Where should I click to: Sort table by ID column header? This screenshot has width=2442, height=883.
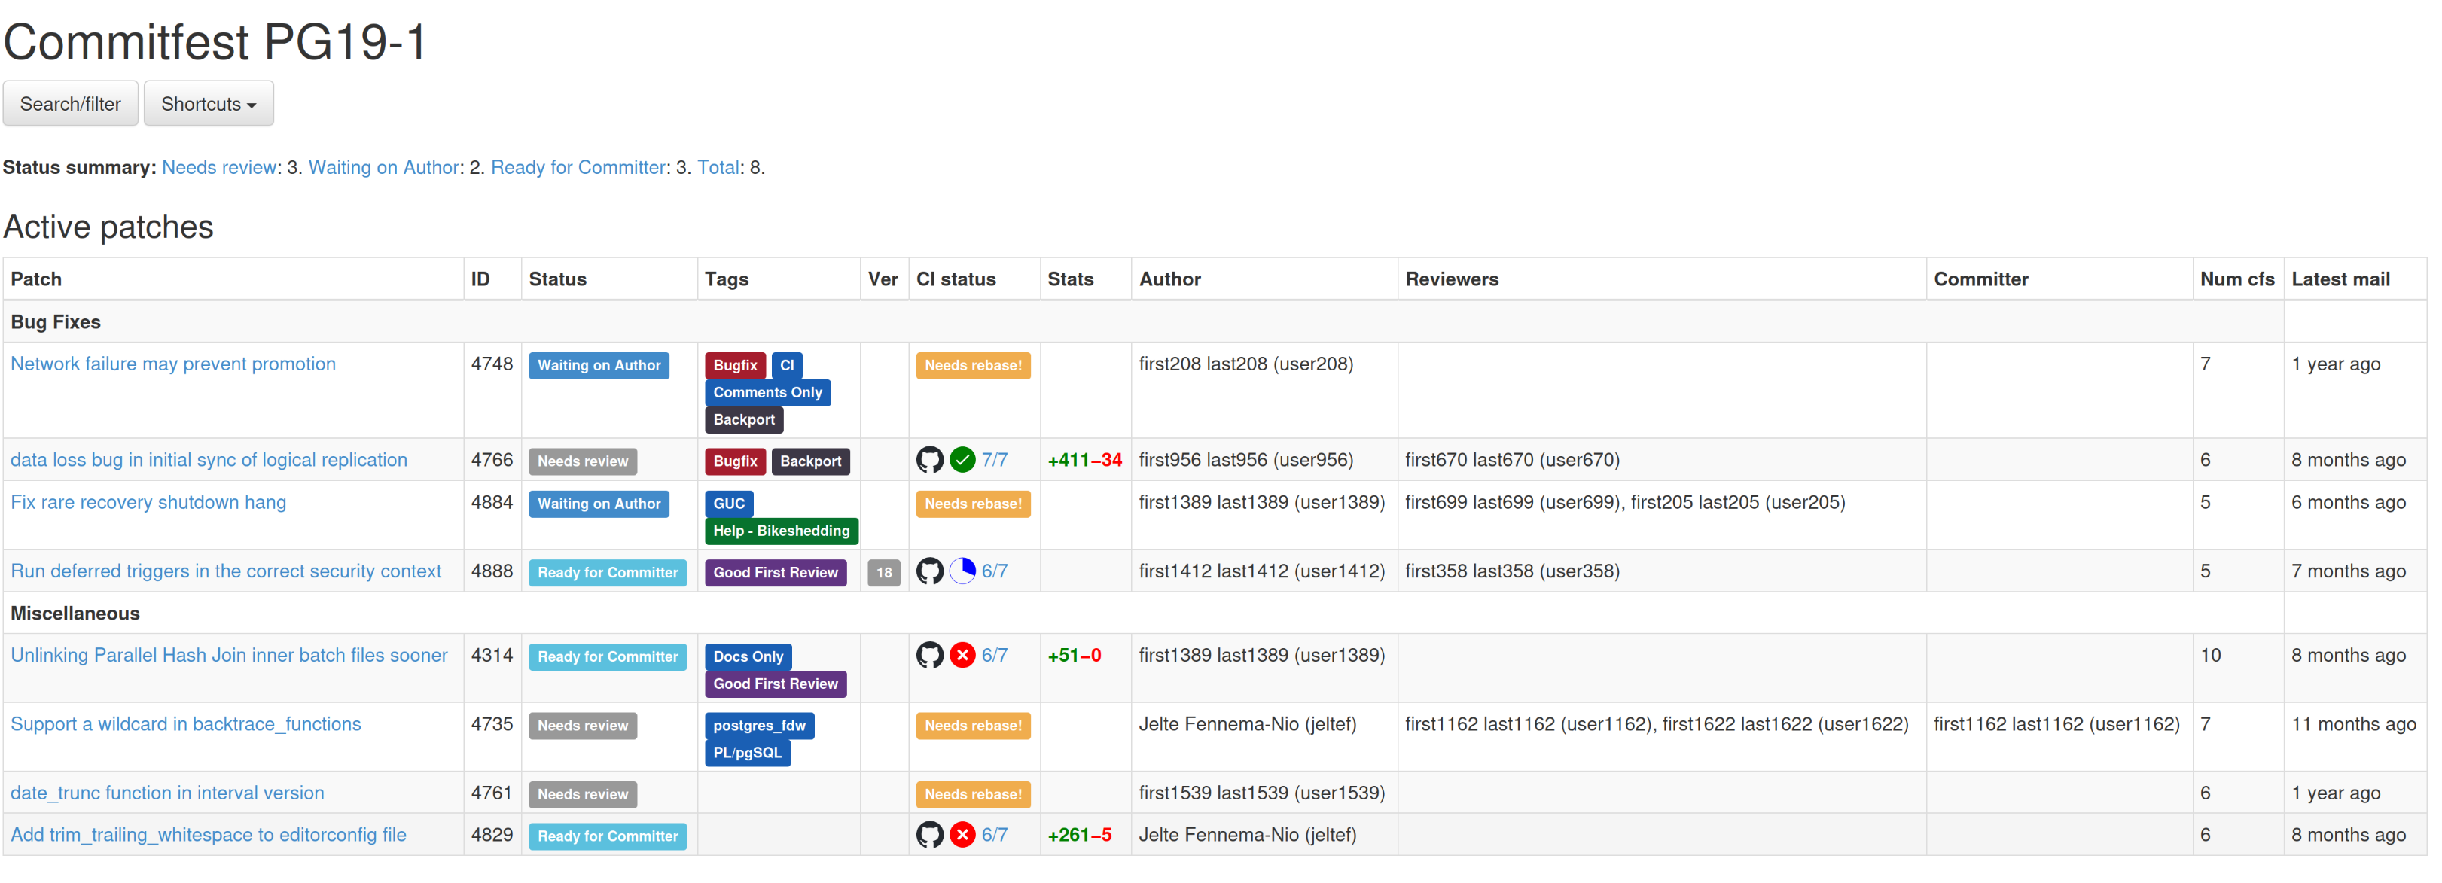(x=480, y=279)
